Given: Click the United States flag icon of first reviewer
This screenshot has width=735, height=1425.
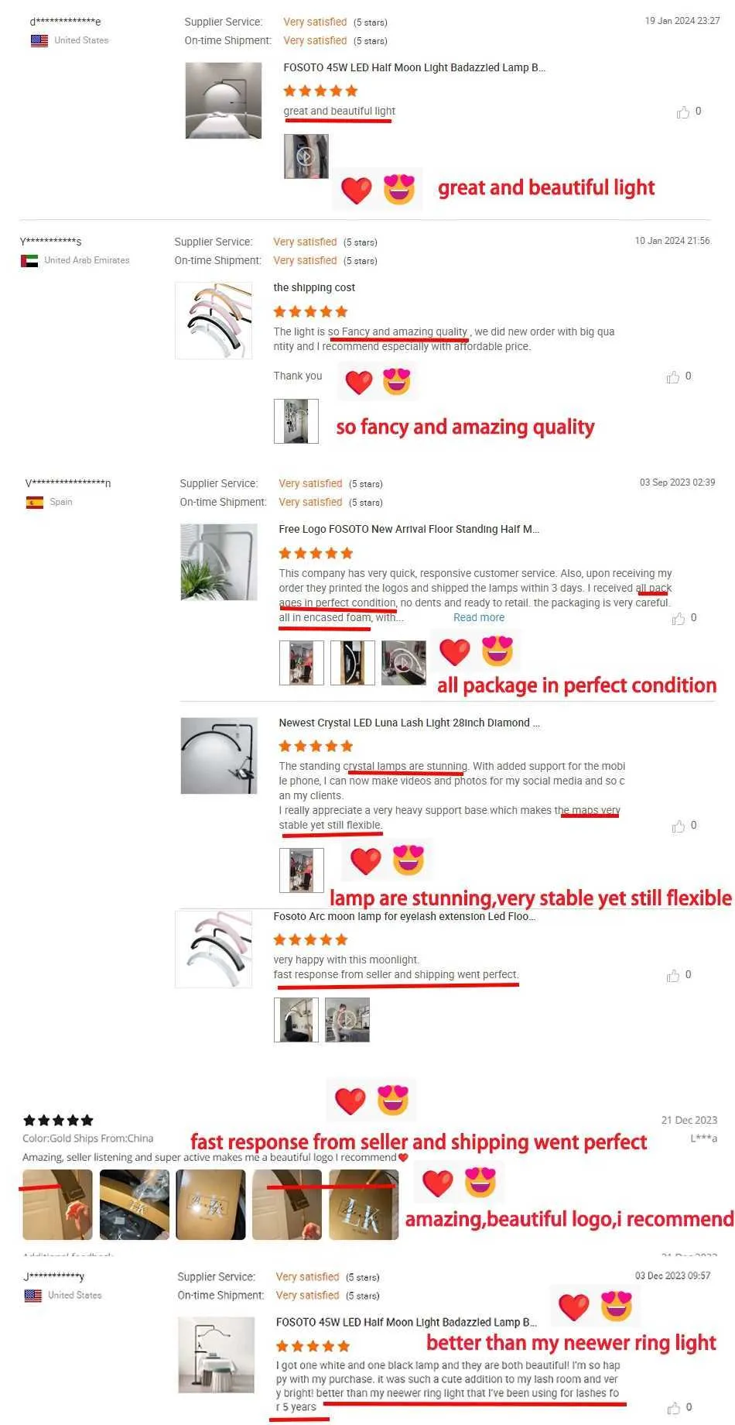Looking at the screenshot, I should [39, 40].
